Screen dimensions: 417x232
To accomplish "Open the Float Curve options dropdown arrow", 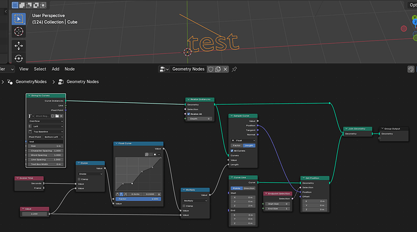I will (159, 154).
